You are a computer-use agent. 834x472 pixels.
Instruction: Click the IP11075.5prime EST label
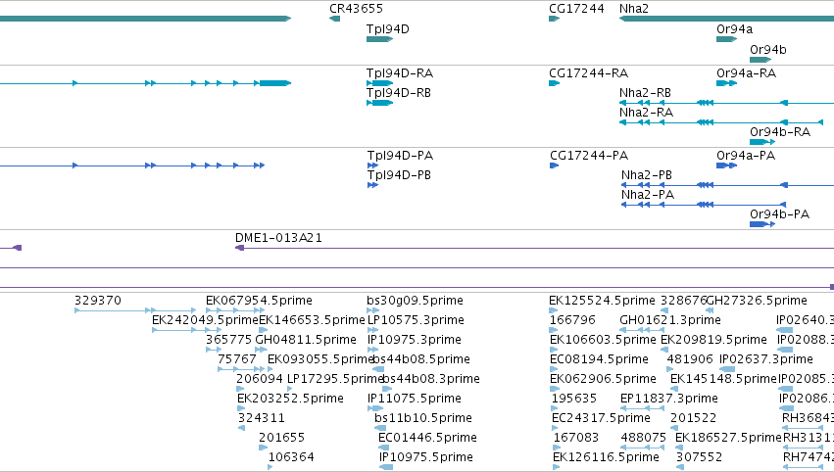(415, 400)
